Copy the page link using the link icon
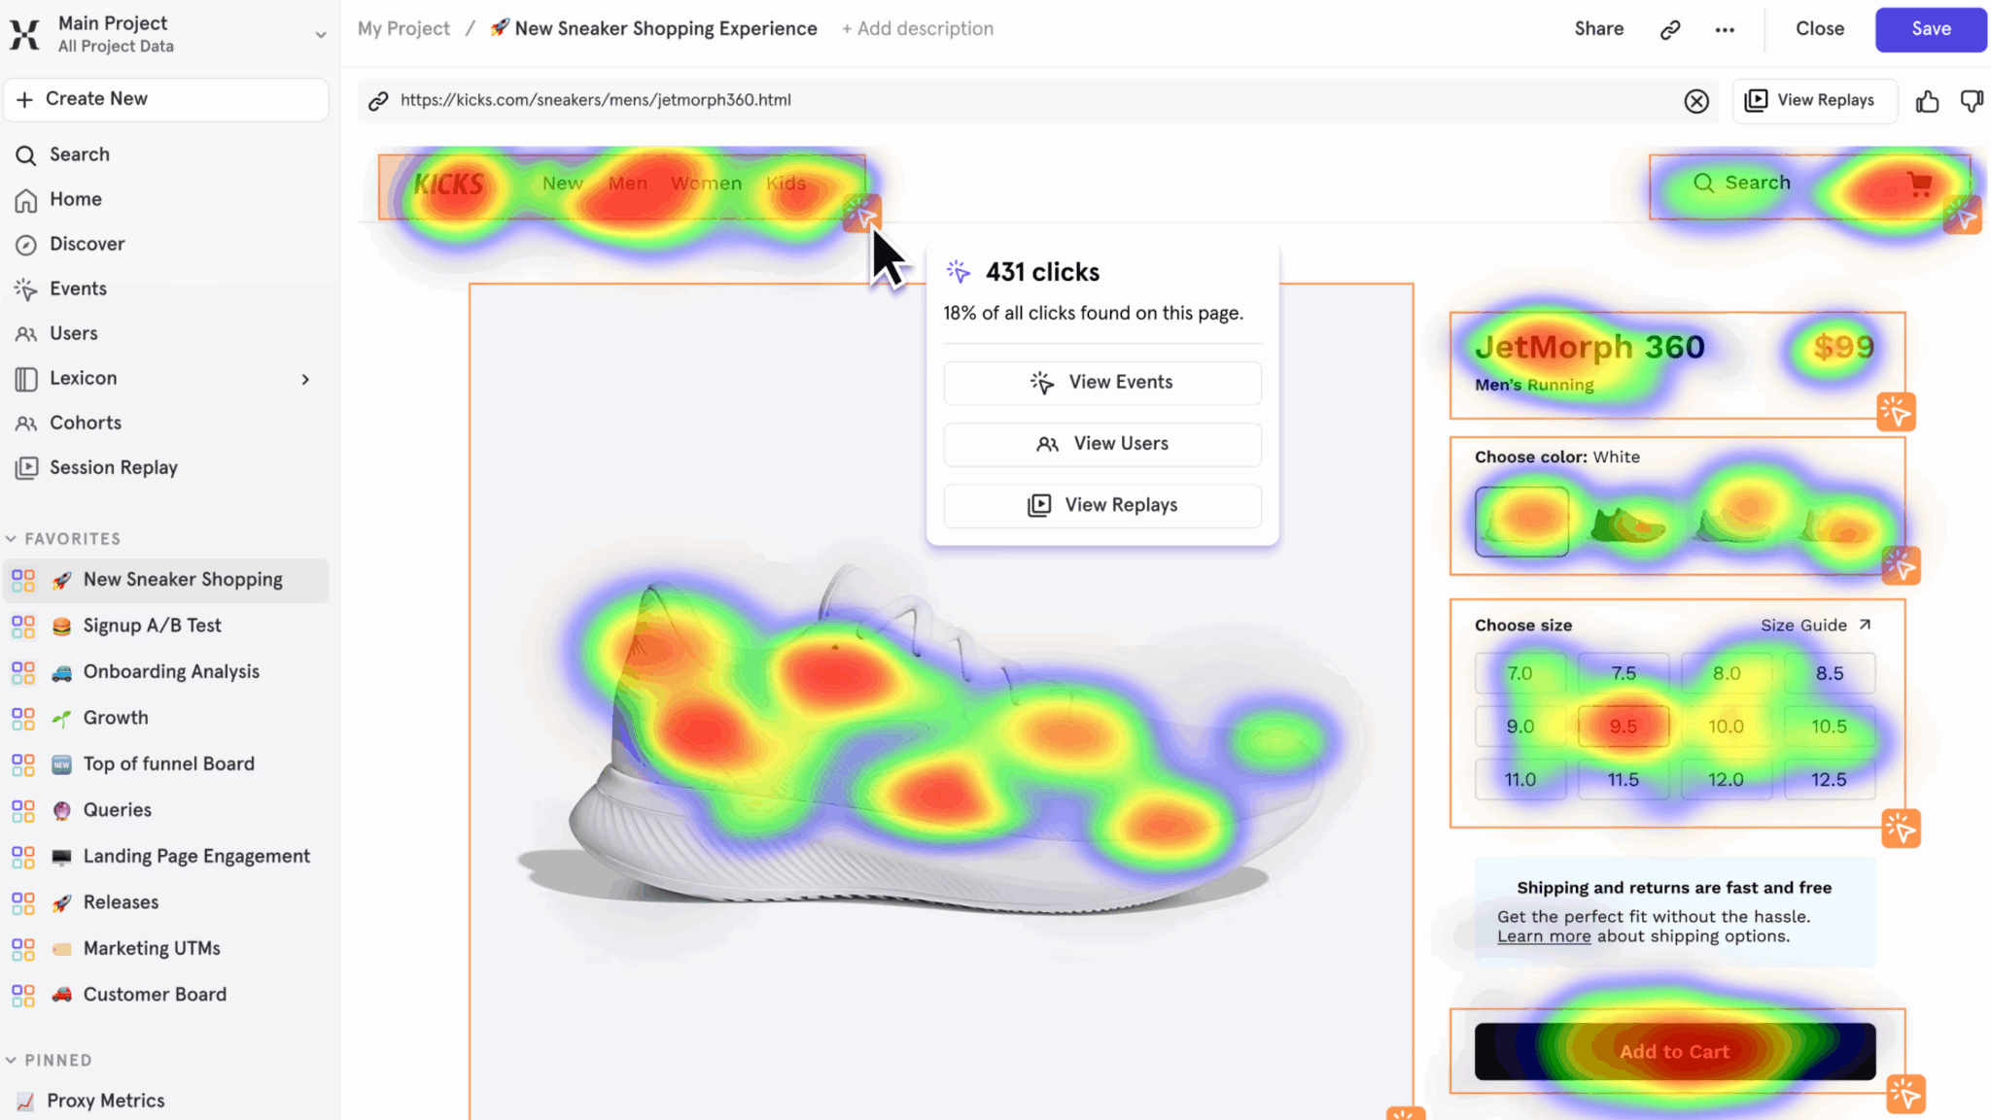The height and width of the screenshot is (1120, 1991). tap(1670, 28)
